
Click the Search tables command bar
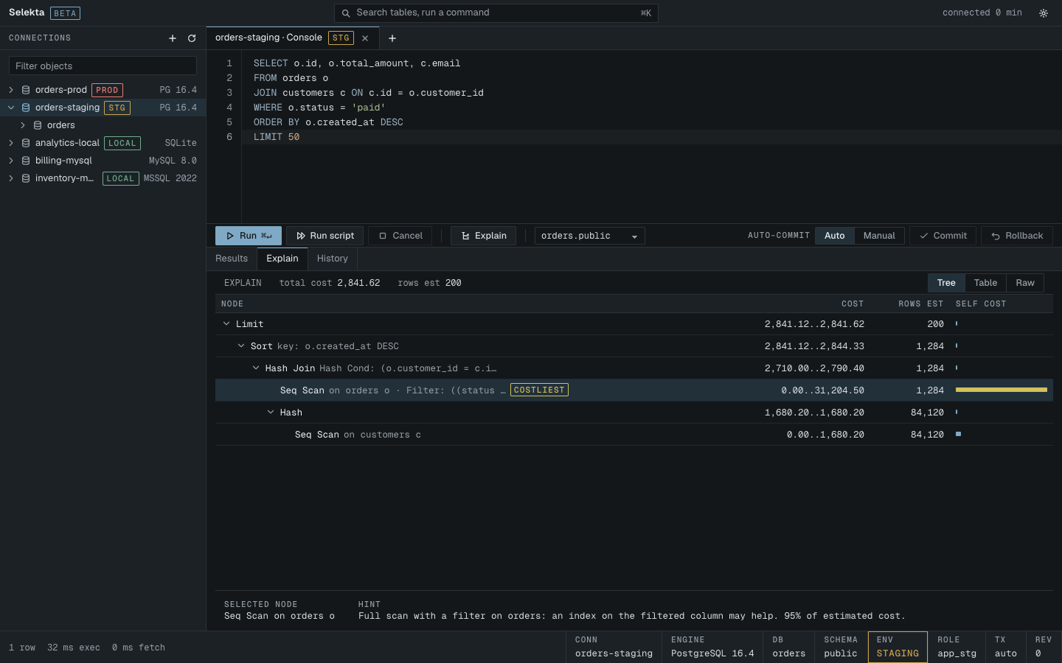496,13
